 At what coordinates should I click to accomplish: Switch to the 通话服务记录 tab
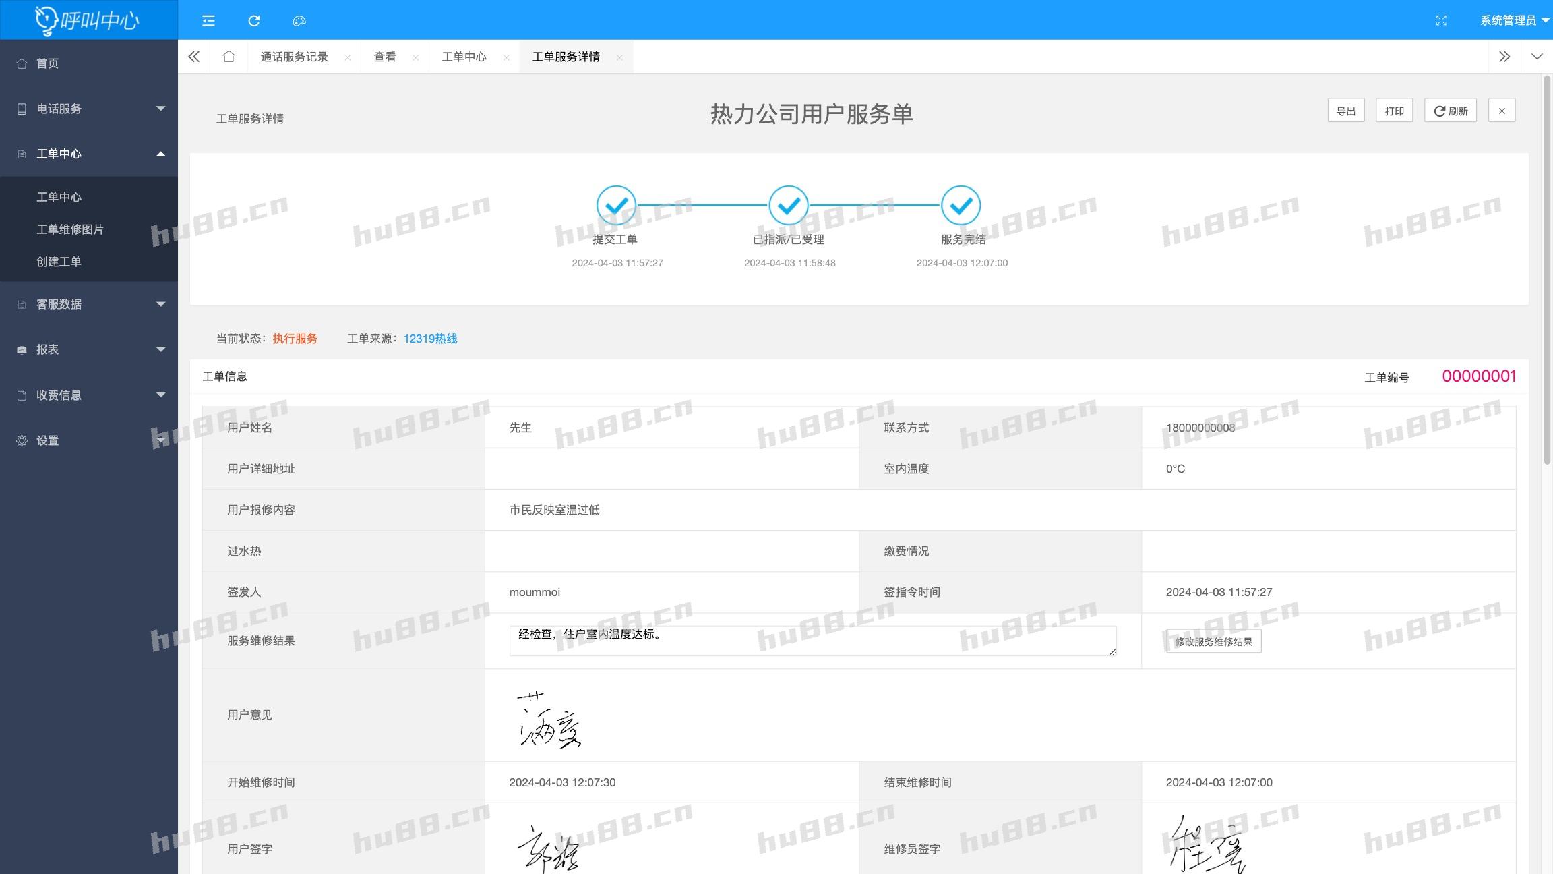coord(294,57)
